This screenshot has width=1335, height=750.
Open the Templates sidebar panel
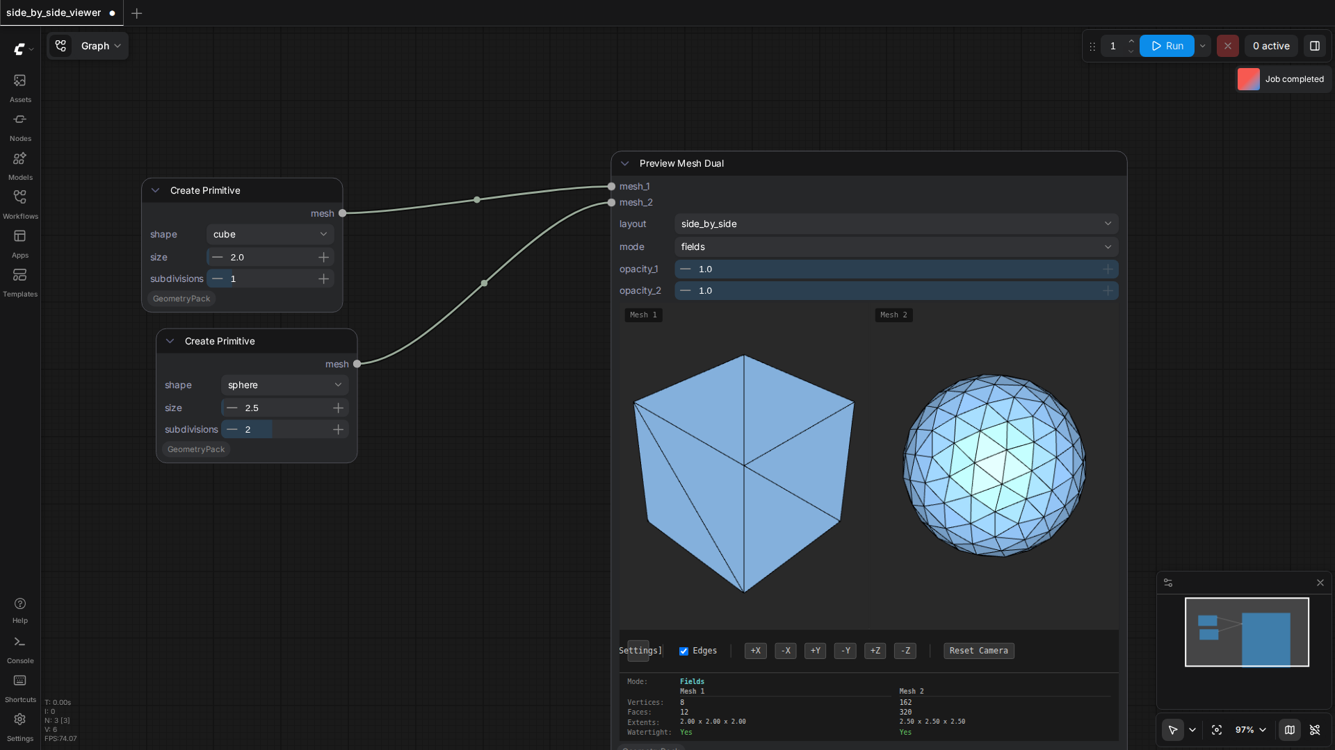click(20, 283)
